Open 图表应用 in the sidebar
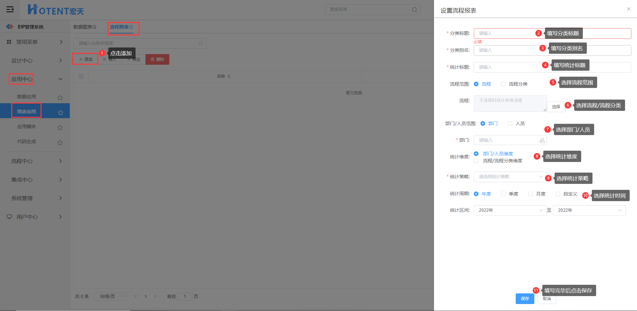Screen dimensions: 637x311 [27, 112]
